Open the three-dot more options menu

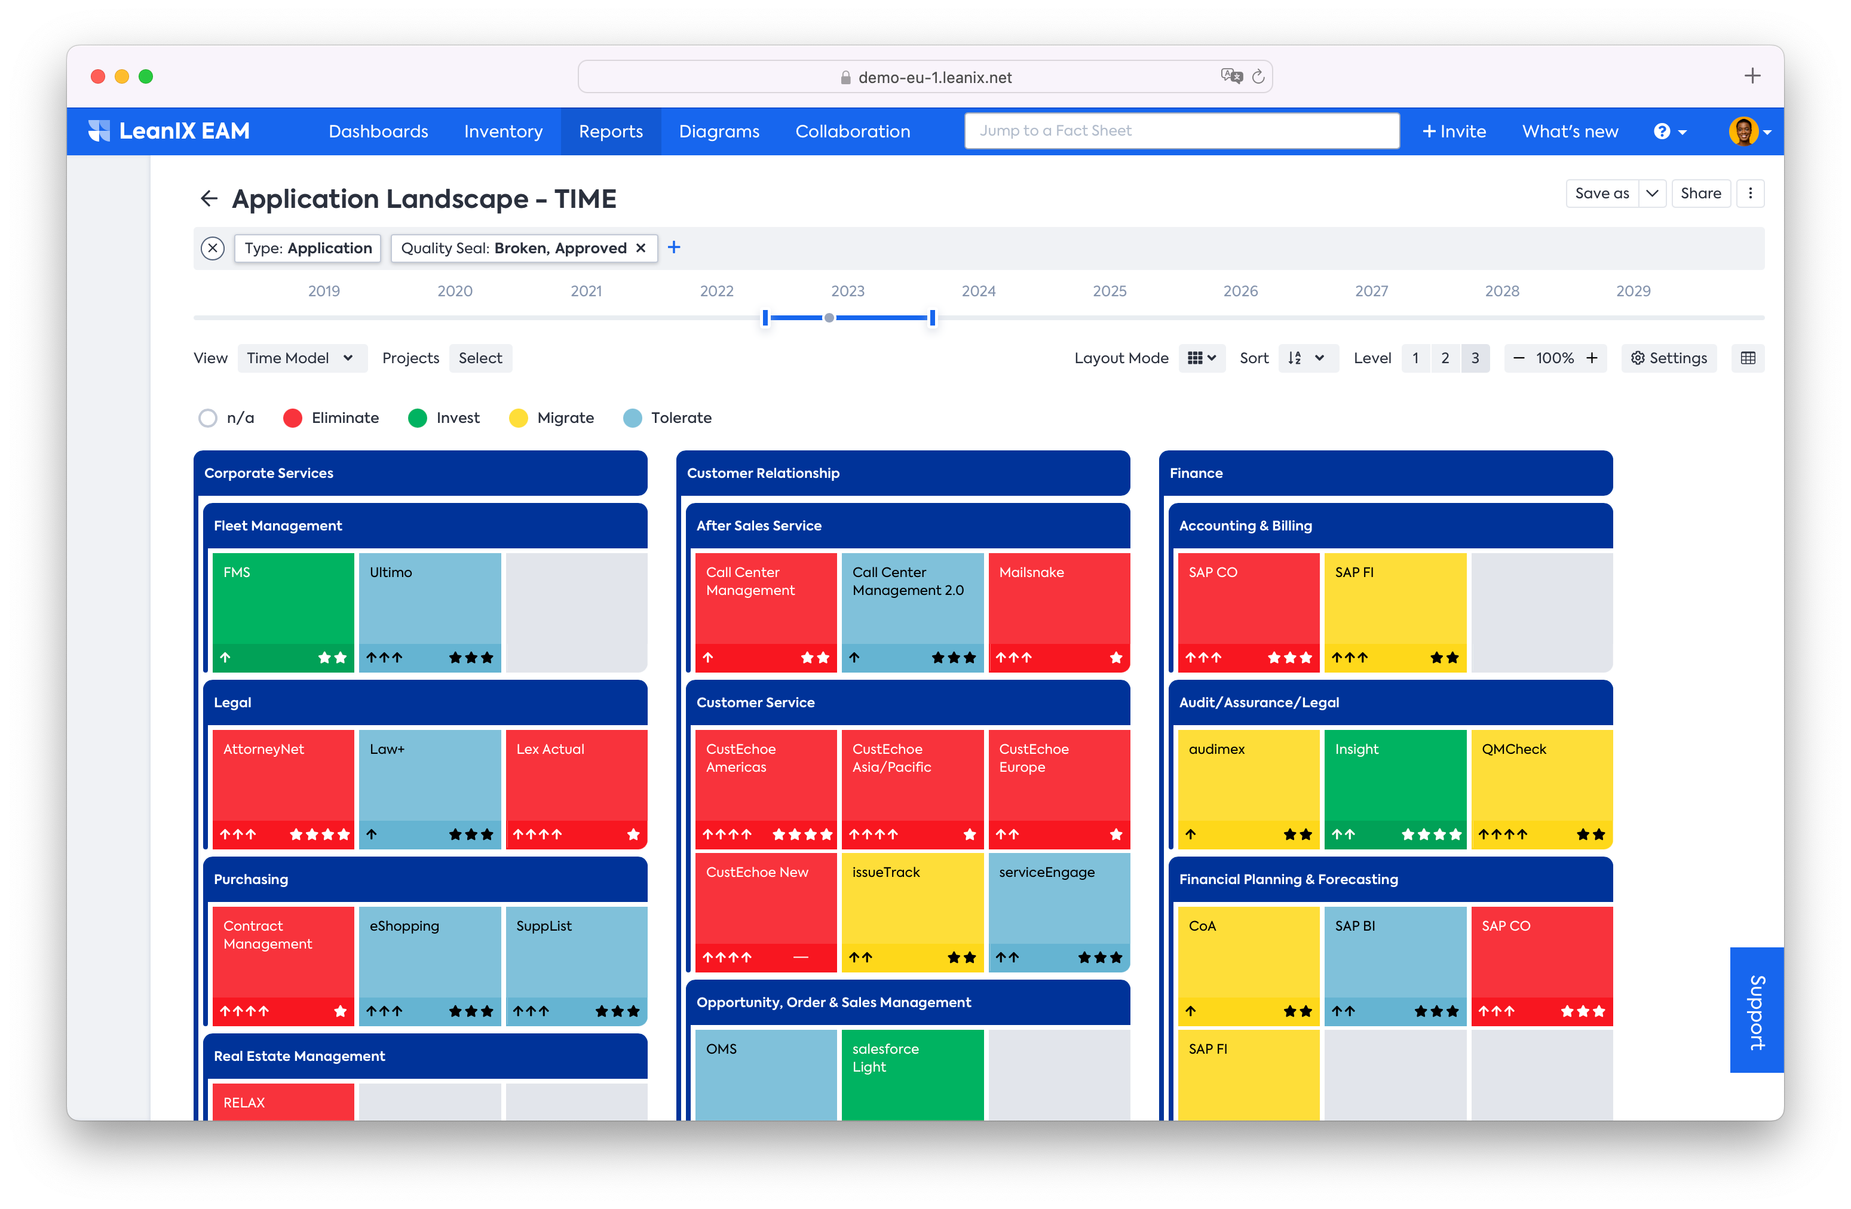(x=1751, y=193)
